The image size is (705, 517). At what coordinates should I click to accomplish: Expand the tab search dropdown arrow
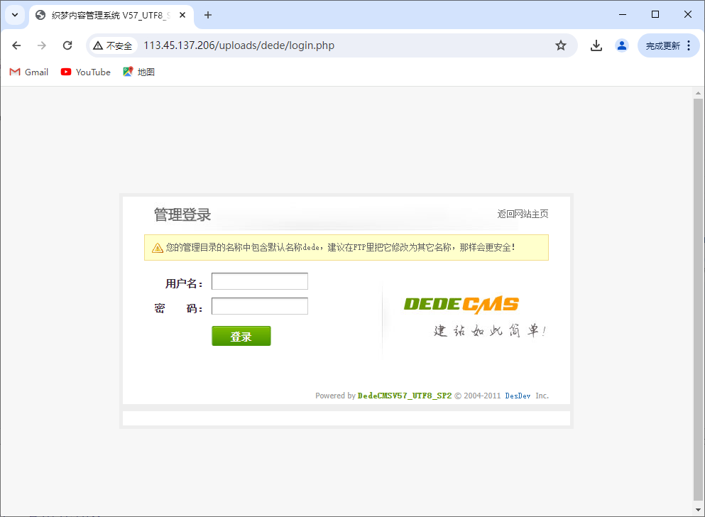(14, 15)
